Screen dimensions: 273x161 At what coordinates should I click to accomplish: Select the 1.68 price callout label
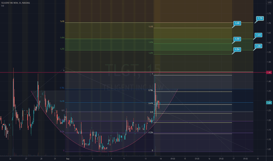237,23
